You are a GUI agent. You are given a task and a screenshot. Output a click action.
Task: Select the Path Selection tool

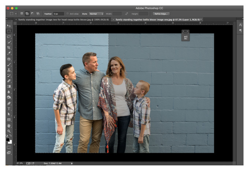tap(9, 114)
